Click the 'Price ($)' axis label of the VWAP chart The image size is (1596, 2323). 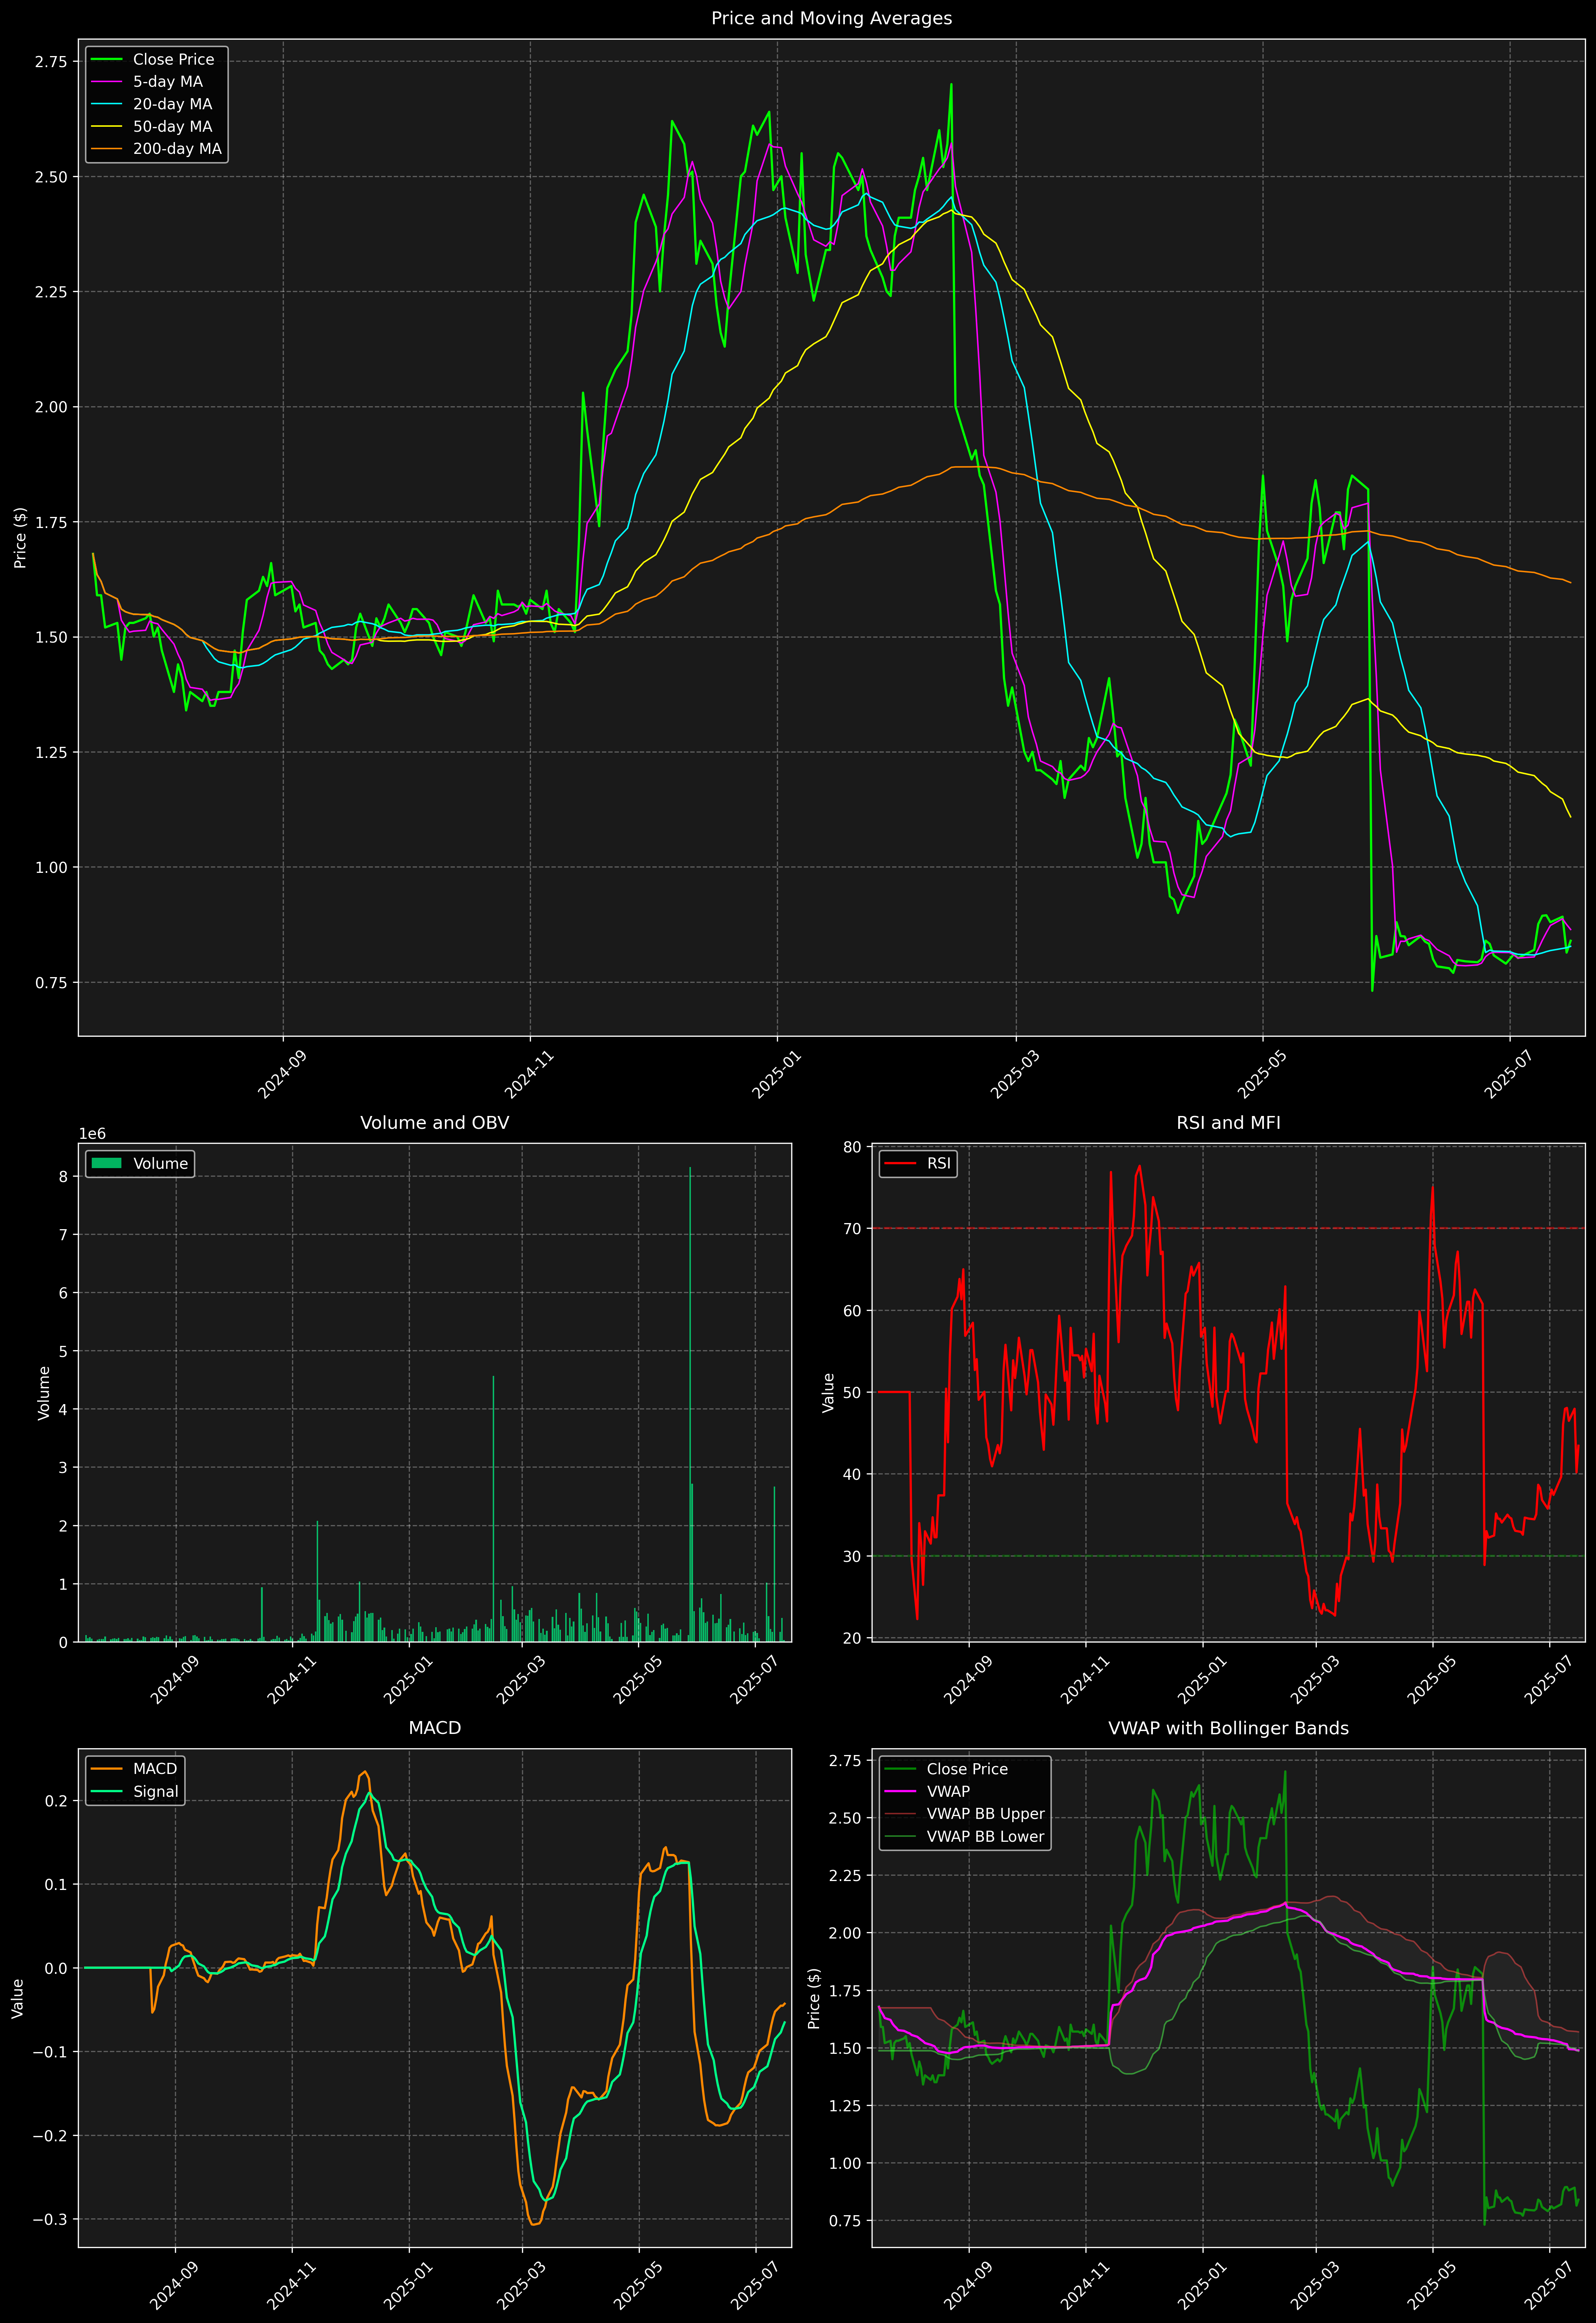click(814, 1998)
